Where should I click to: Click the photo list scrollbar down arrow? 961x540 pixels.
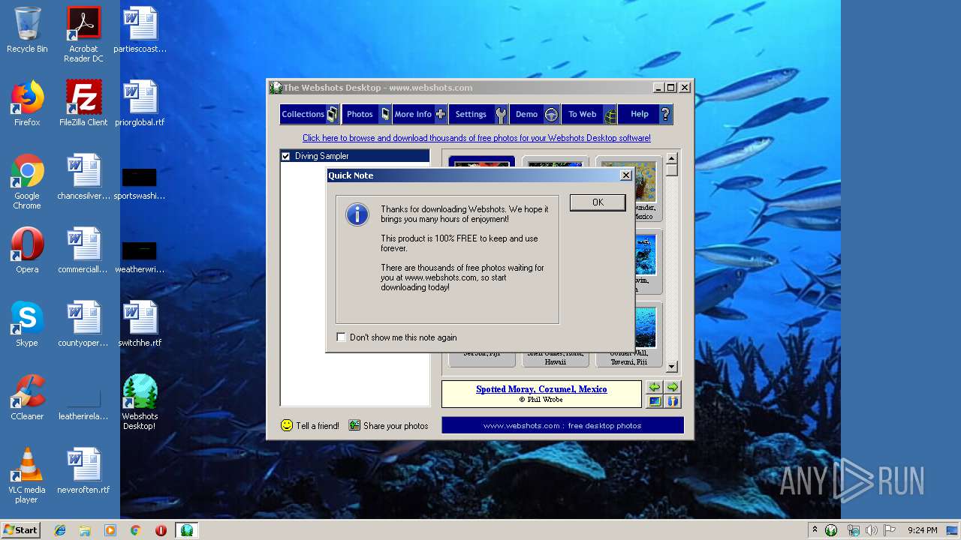(x=672, y=367)
